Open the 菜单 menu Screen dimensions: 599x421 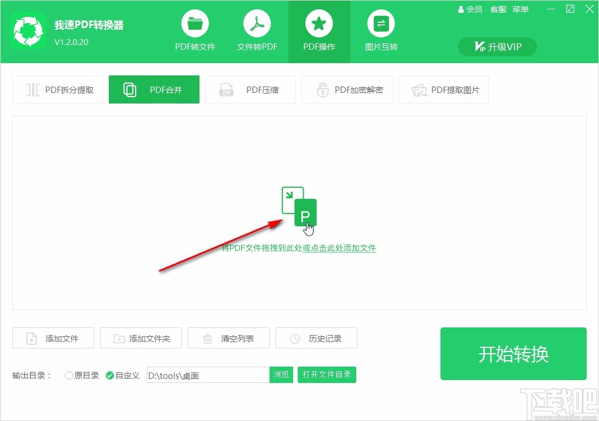[520, 9]
